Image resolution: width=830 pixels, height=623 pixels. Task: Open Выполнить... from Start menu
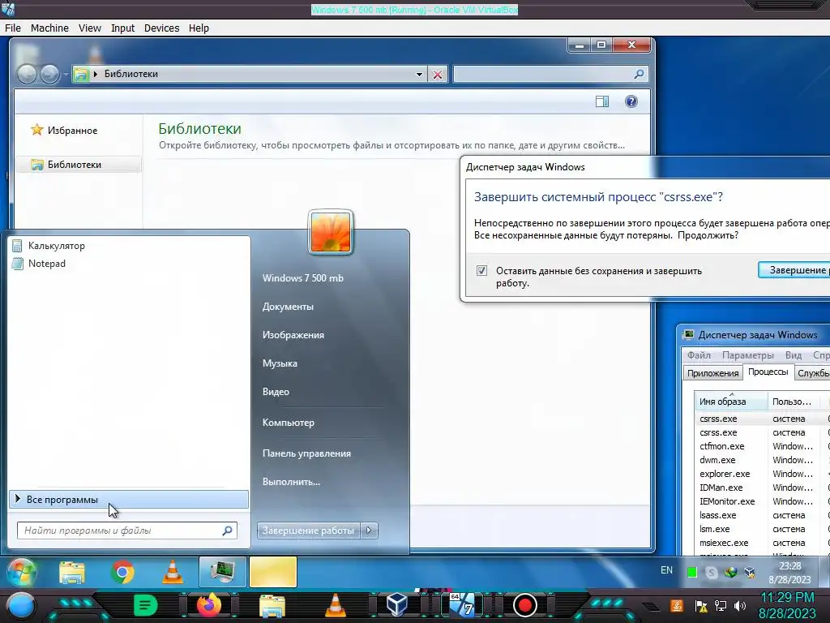click(x=291, y=482)
